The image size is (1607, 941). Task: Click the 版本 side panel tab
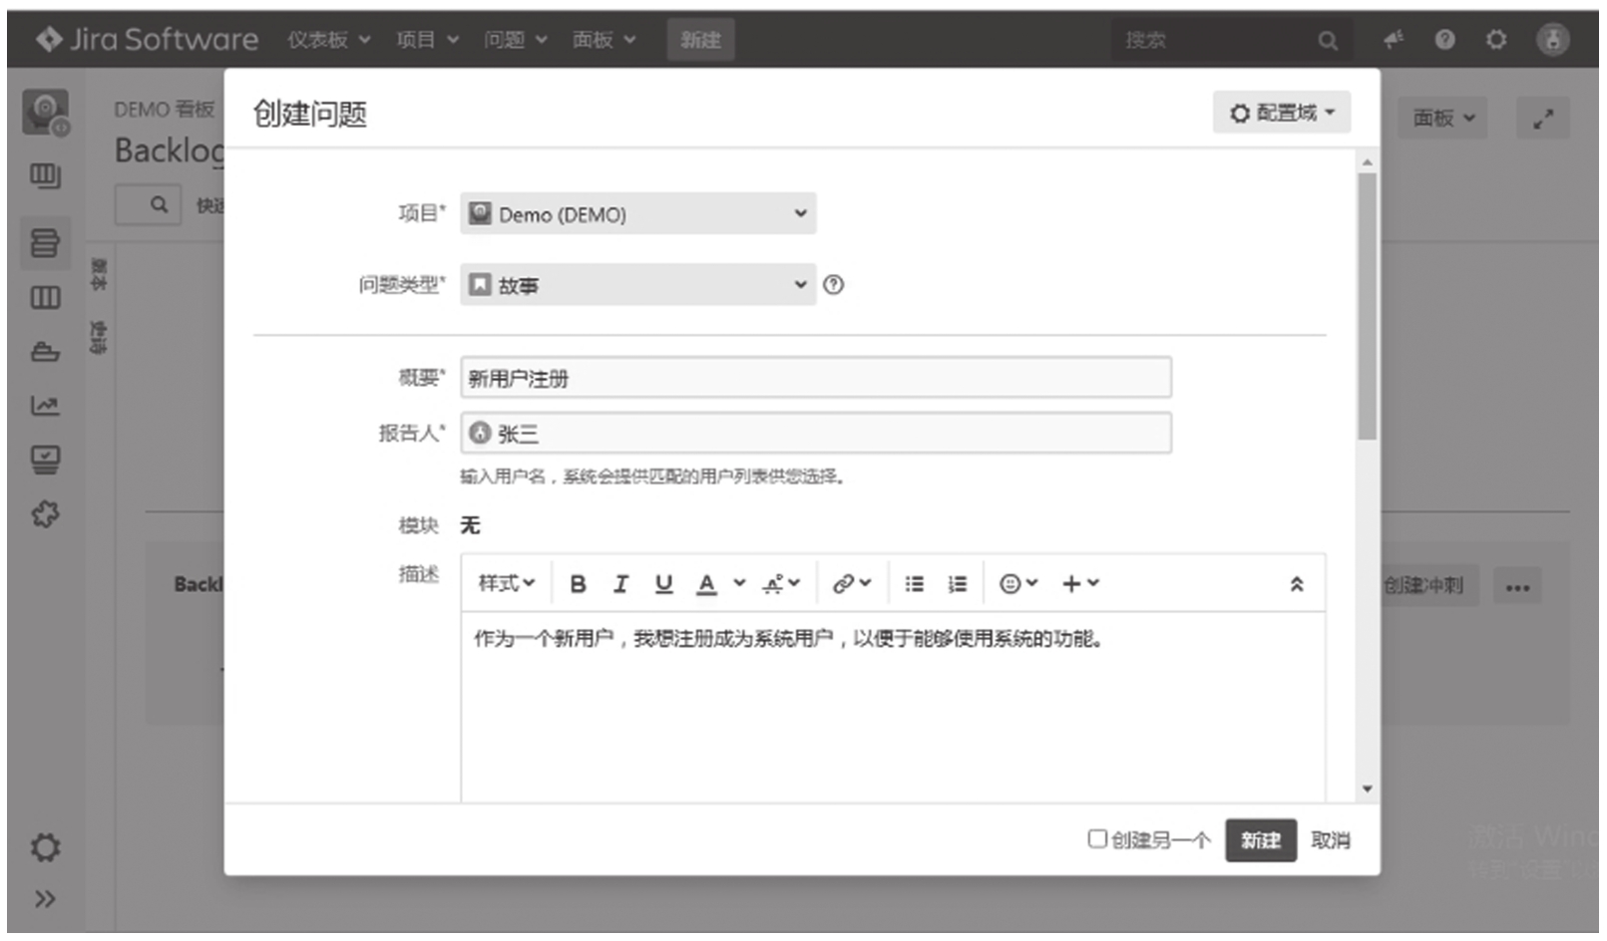pyautogui.click(x=99, y=274)
